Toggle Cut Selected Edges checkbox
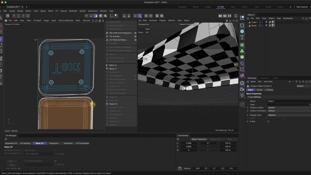This screenshot has height=175, width=311. [x=55, y=161]
